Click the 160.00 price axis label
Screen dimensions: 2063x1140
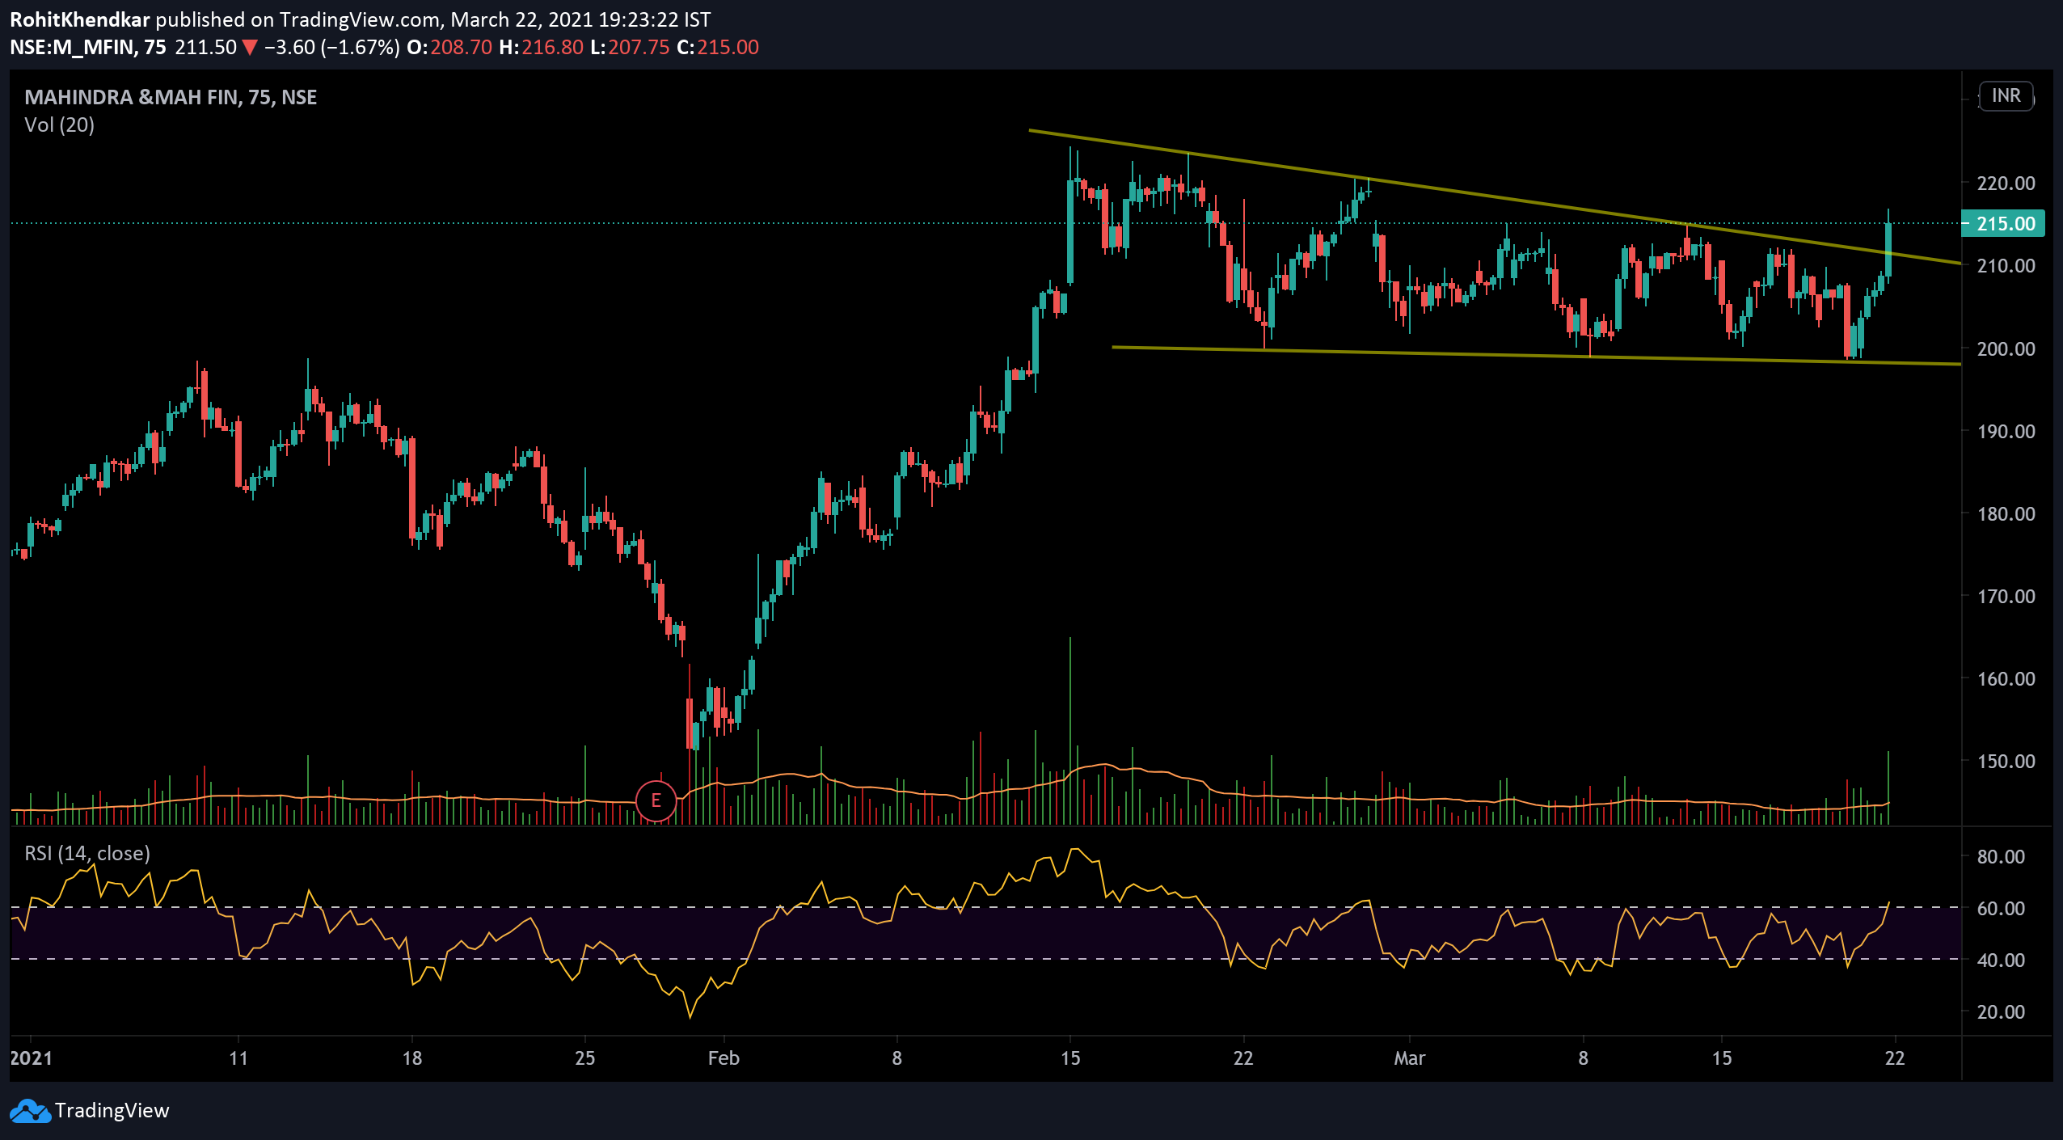point(2006,679)
